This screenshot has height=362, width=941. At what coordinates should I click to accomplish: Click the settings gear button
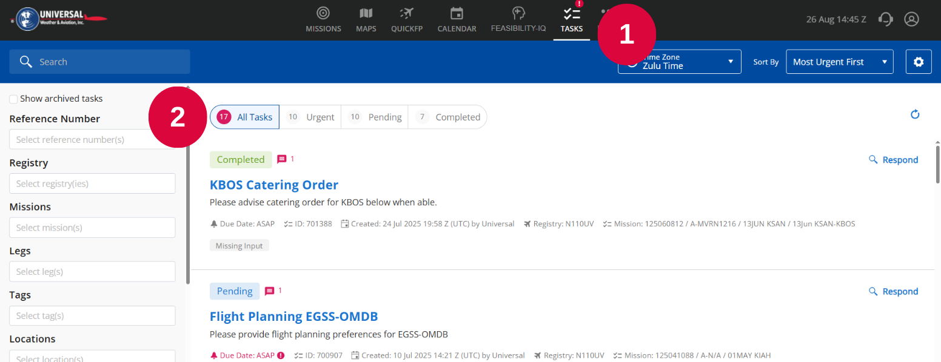[919, 62]
